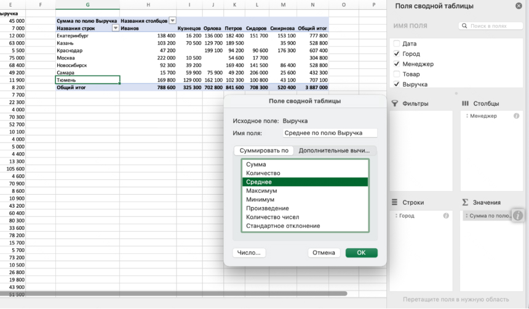Click the Казань row label
The height and width of the screenshot is (309, 529).
[87, 43]
